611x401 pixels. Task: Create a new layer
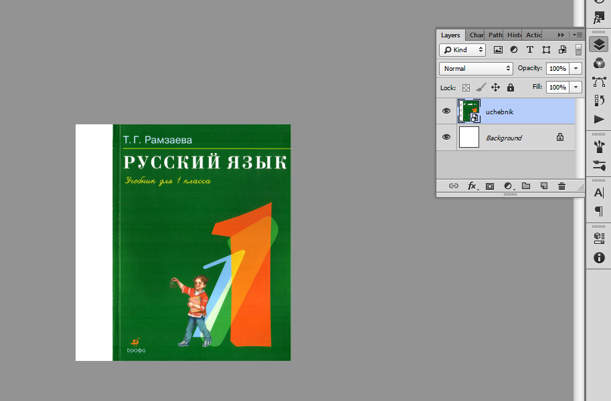point(544,186)
